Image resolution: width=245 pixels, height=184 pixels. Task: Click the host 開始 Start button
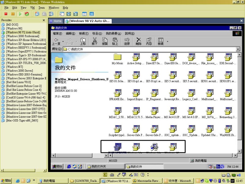[x=6, y=181]
